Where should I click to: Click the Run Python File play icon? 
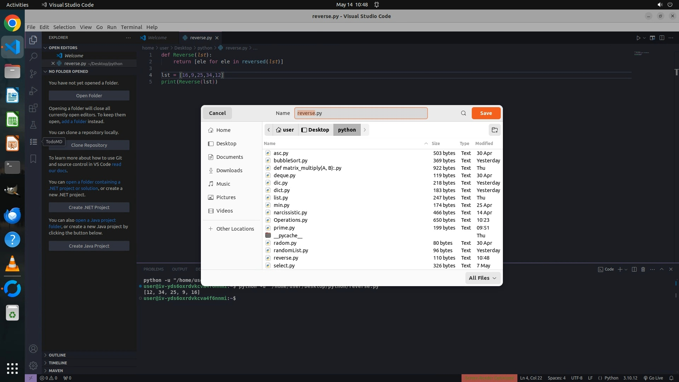(x=638, y=38)
